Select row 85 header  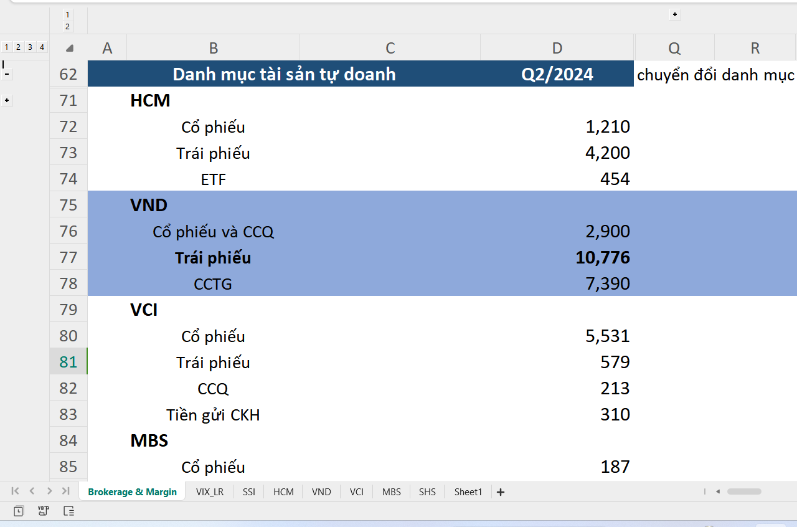pos(68,467)
